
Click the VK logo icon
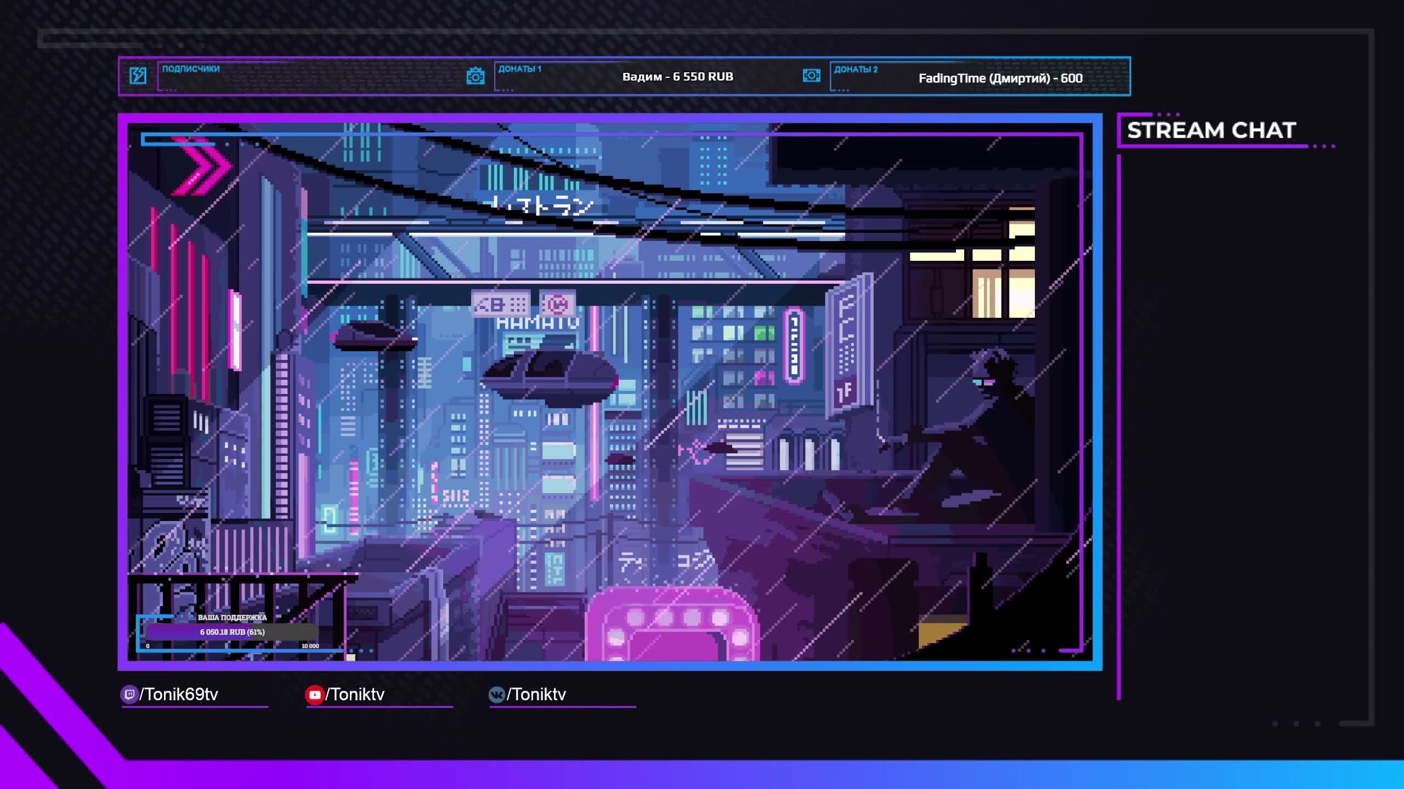tap(496, 695)
